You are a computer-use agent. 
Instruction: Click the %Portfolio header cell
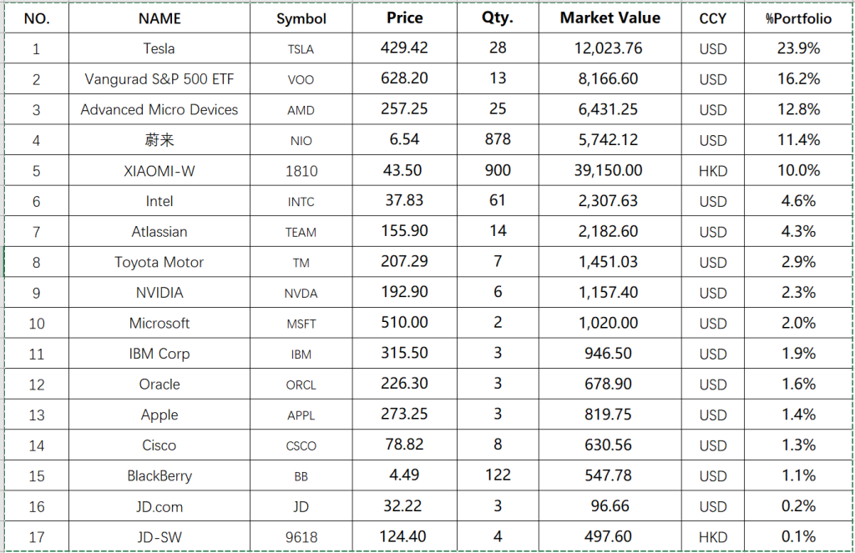coord(798,18)
